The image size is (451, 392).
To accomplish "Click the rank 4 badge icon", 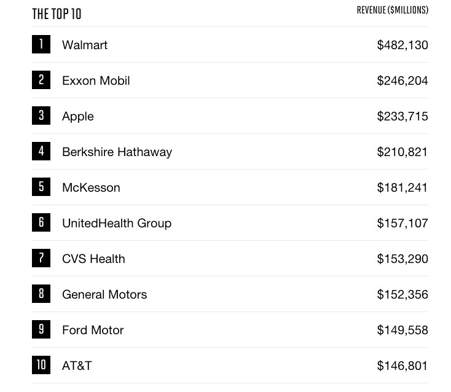I will 41,151.
